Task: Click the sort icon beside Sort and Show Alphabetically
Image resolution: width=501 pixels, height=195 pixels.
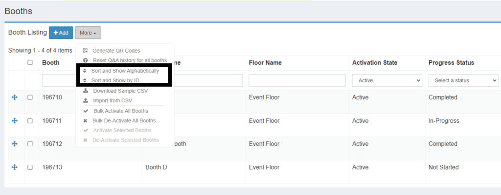Action: (x=85, y=71)
